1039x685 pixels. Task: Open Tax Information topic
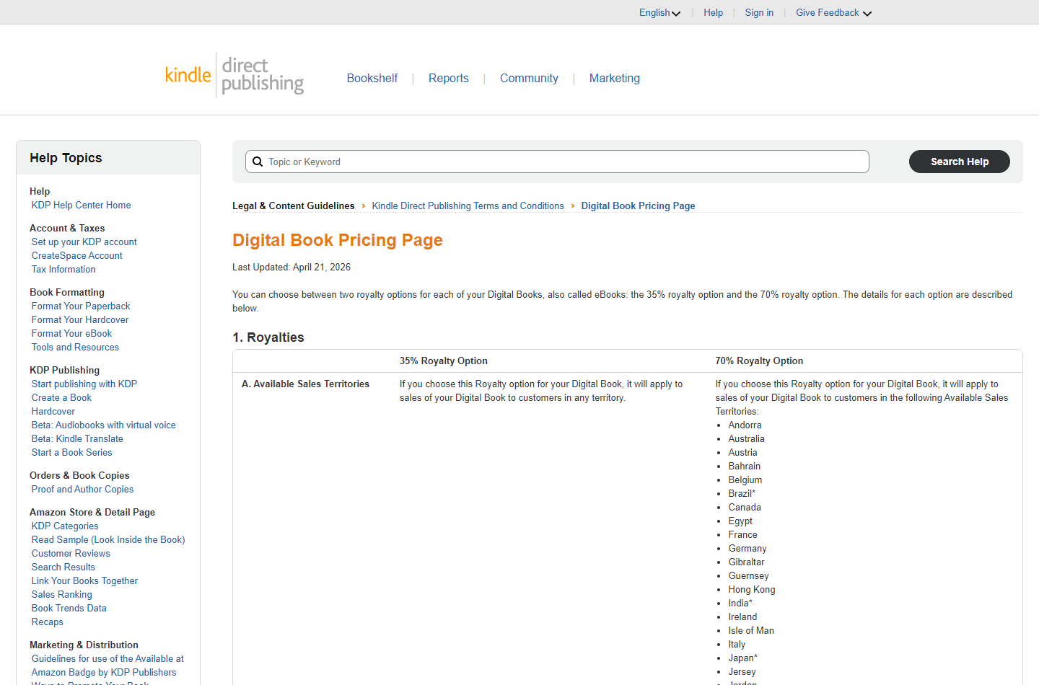click(63, 270)
